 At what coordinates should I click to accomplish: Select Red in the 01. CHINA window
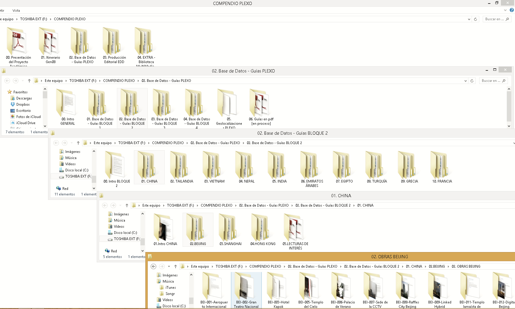114,251
